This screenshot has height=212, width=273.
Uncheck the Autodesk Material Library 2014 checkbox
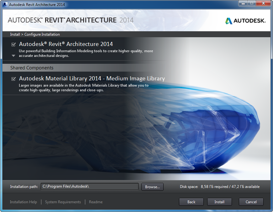pos(13,79)
